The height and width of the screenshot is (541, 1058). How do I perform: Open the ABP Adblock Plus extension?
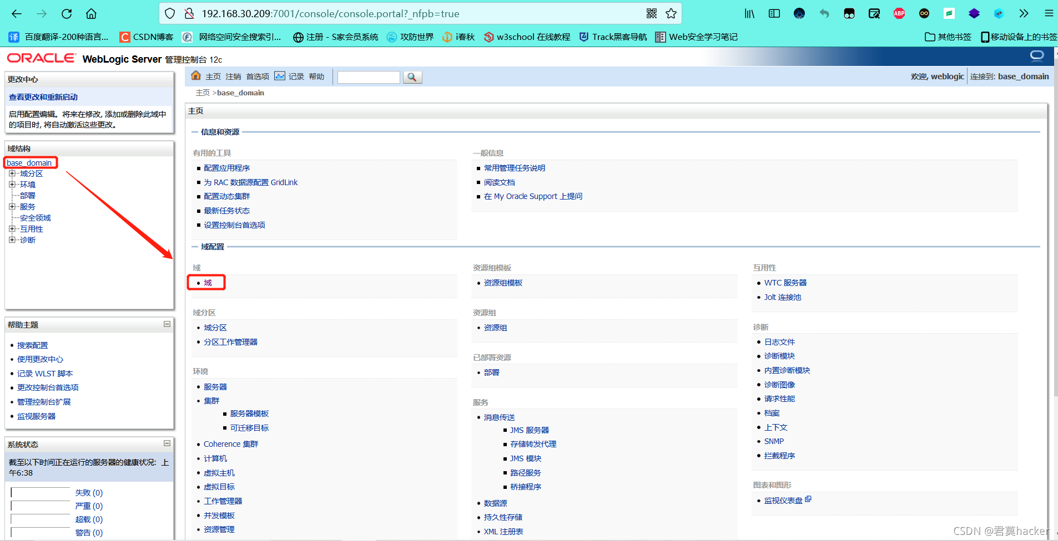(899, 14)
